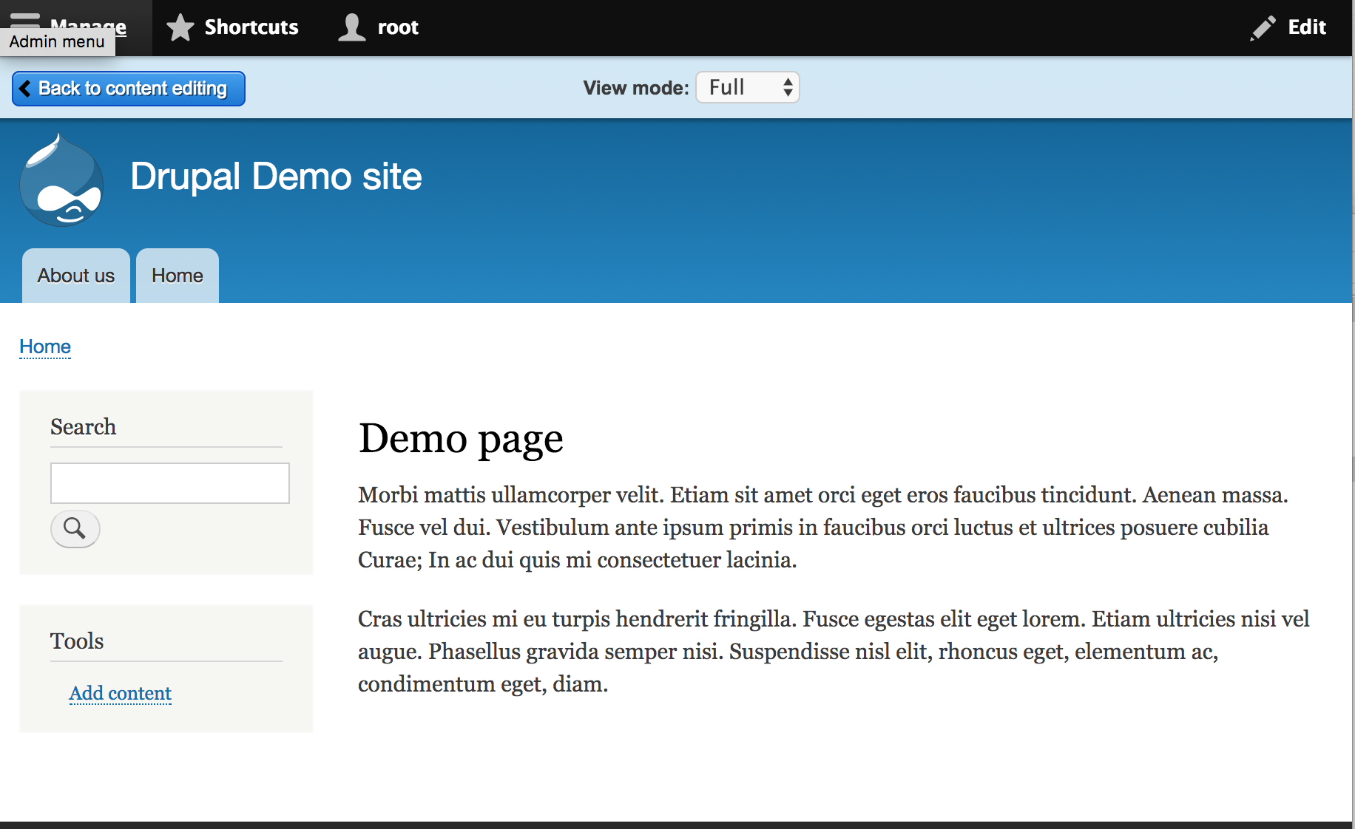Viewport: 1355px width, 829px height.
Task: Click the Drupal drop logo
Action: click(61, 180)
